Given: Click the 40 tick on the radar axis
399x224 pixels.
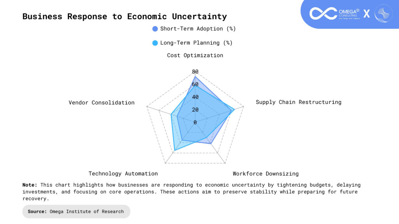Looking at the screenshot, I should click(195, 97).
